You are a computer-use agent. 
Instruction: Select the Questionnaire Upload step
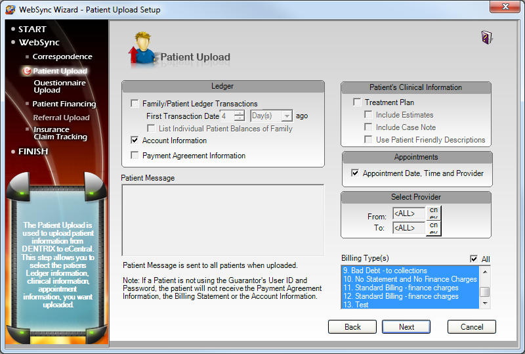60,87
